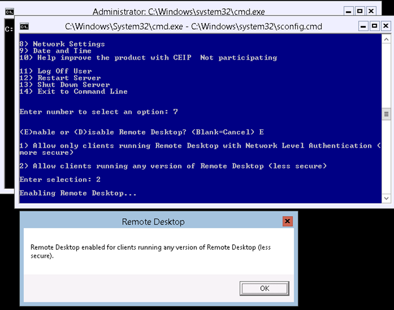
Task: Minimize the sconfig.cmd window
Action: [x=363, y=26]
